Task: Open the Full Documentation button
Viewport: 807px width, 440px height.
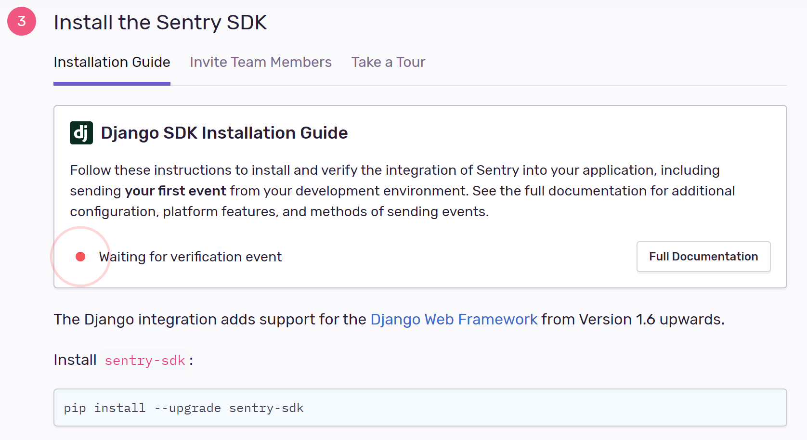Action: [x=703, y=257]
